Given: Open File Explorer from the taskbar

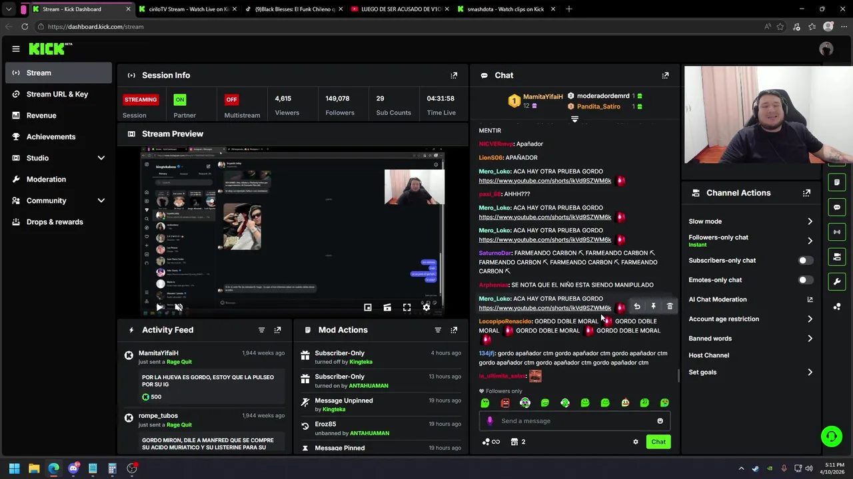Looking at the screenshot, I should (34, 468).
